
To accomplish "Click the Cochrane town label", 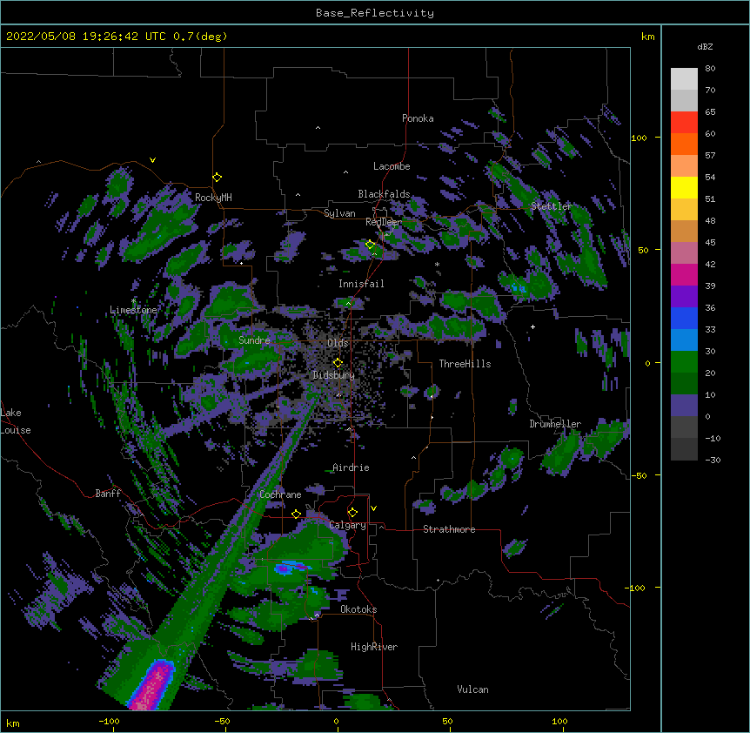I will coord(280,494).
